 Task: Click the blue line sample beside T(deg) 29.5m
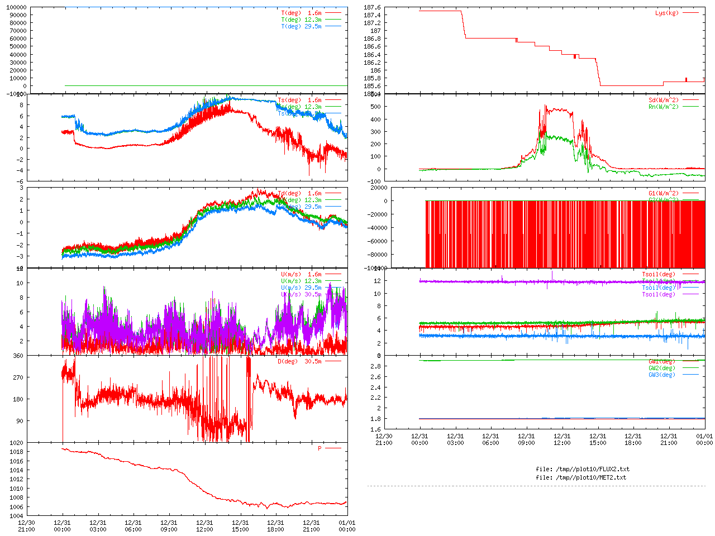tap(333, 26)
